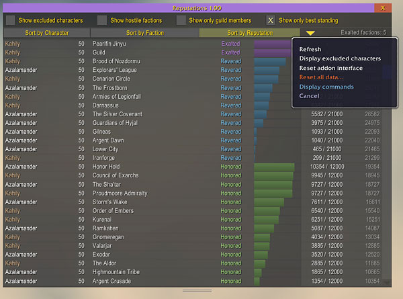Check Show only guild members box
The height and width of the screenshot is (299, 403).
pos(181,20)
